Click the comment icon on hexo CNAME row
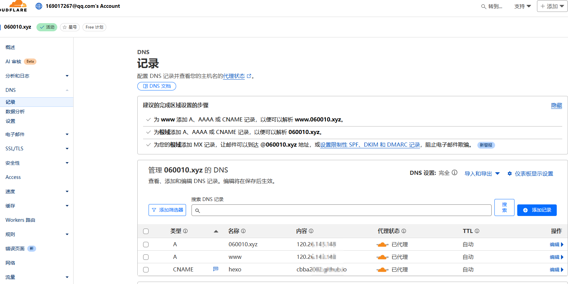Viewport: 568px width, 284px height. coord(216,269)
